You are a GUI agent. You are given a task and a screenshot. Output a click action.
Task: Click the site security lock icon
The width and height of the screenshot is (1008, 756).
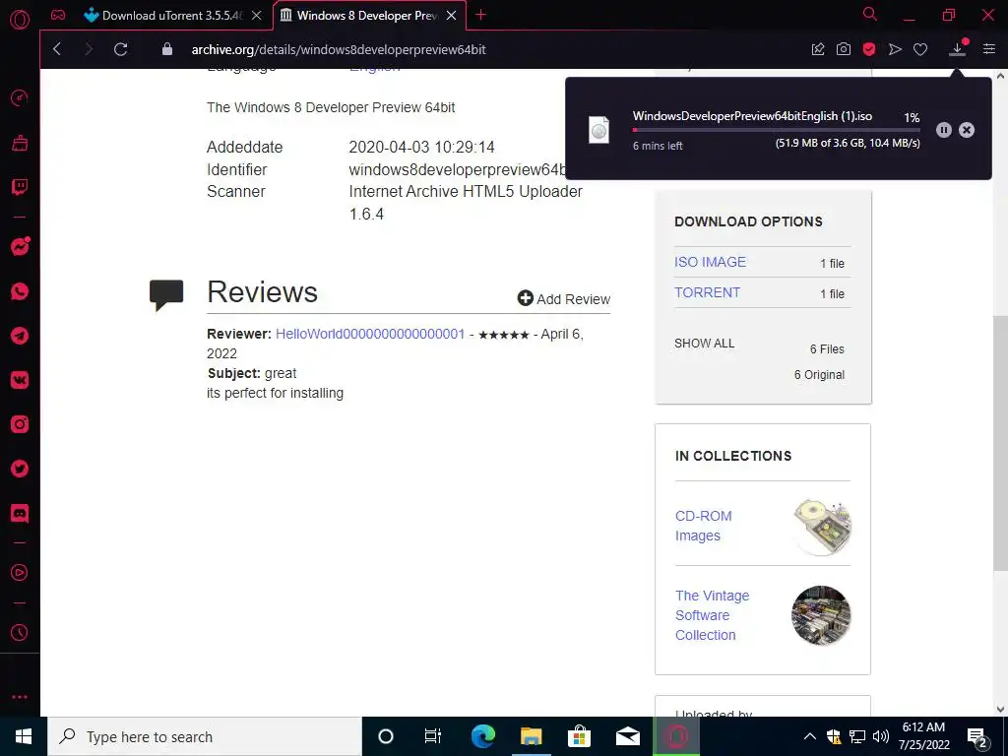[167, 49]
